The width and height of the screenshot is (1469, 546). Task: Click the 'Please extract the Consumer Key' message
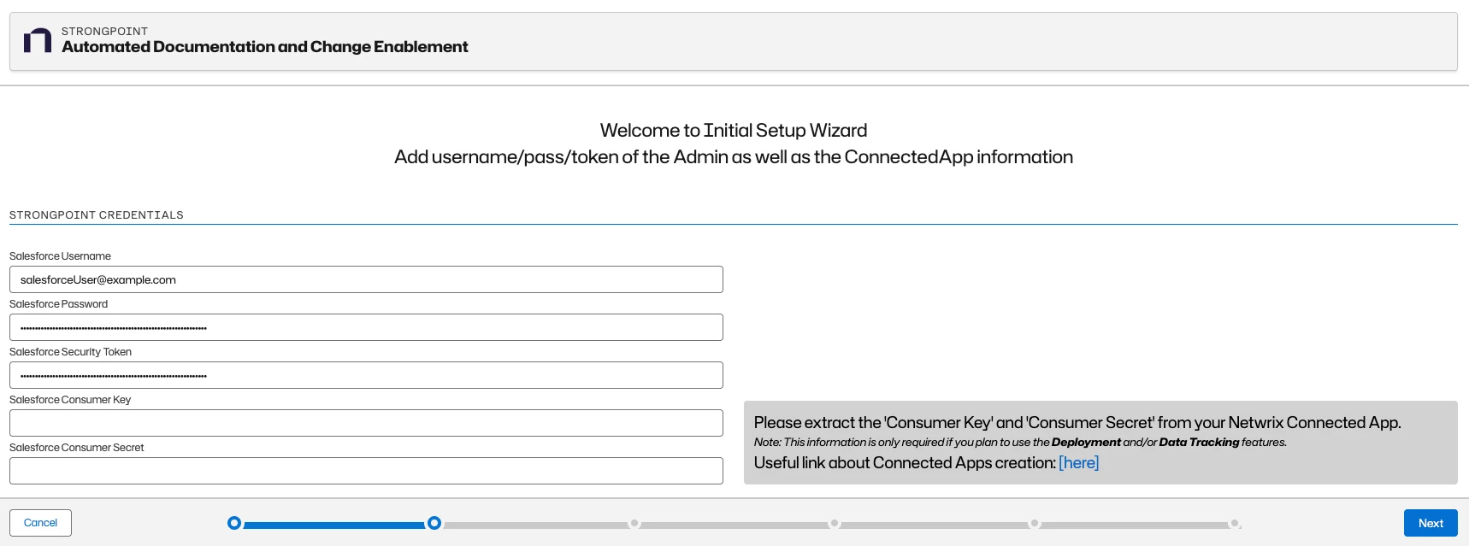pos(1077,422)
